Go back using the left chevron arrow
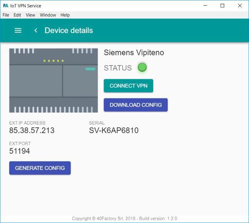Viewport: 249px width, 223px height. 36,30
